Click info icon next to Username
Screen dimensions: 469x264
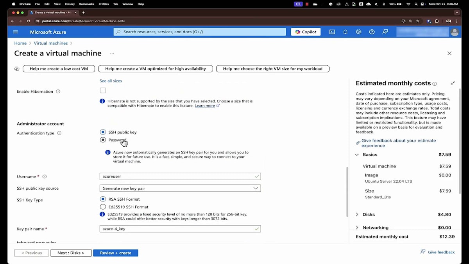tap(45, 176)
